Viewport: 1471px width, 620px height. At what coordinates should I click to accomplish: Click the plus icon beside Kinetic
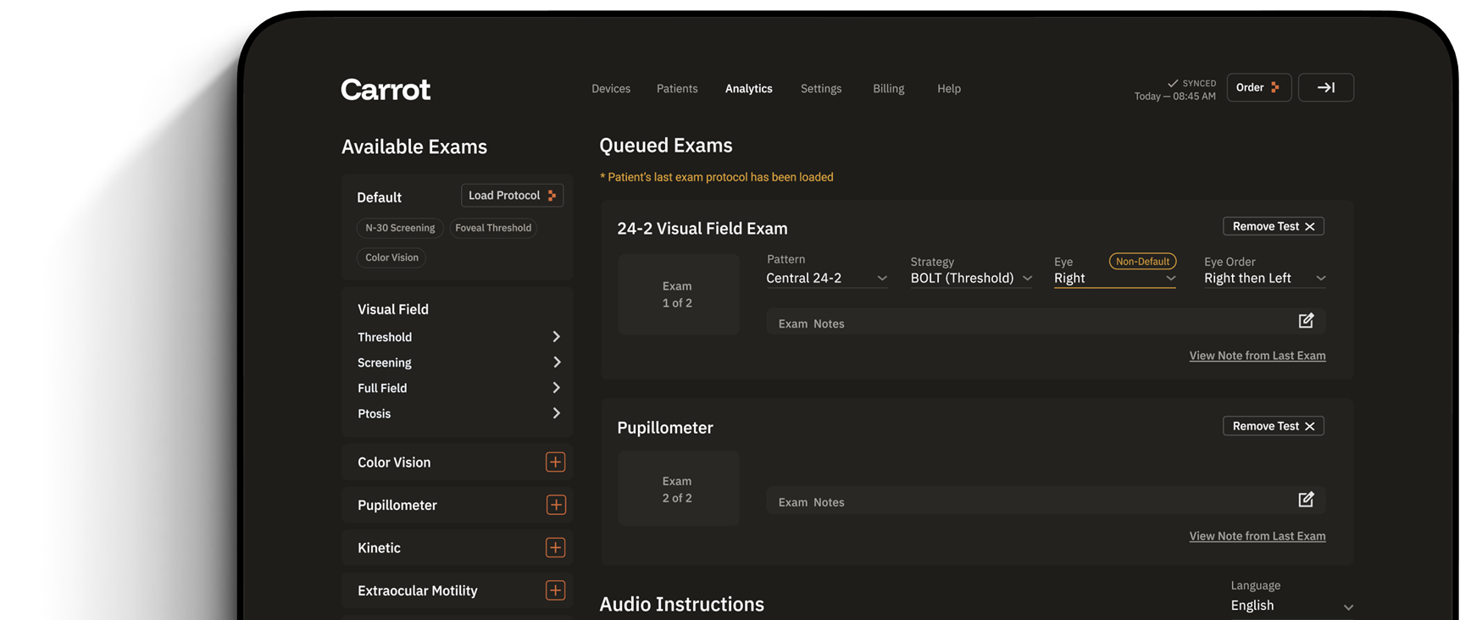pyautogui.click(x=555, y=548)
